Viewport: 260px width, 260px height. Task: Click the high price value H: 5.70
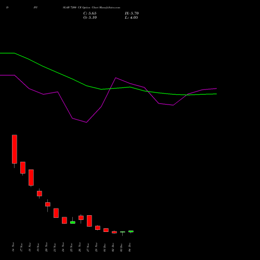tap(132, 14)
